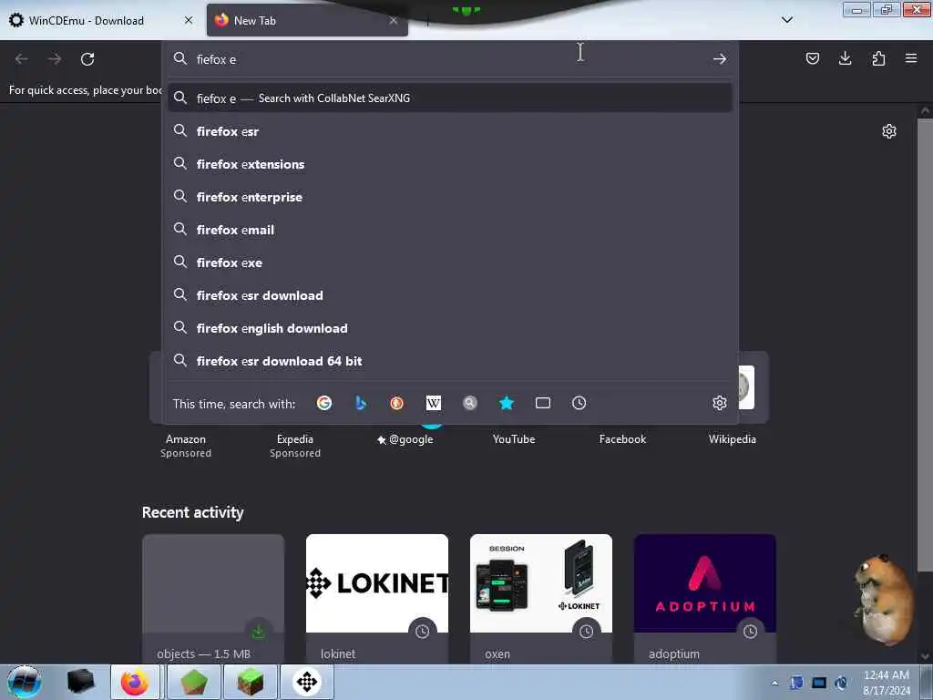Click the back navigation arrow
This screenshot has height=700, width=933.
22,59
